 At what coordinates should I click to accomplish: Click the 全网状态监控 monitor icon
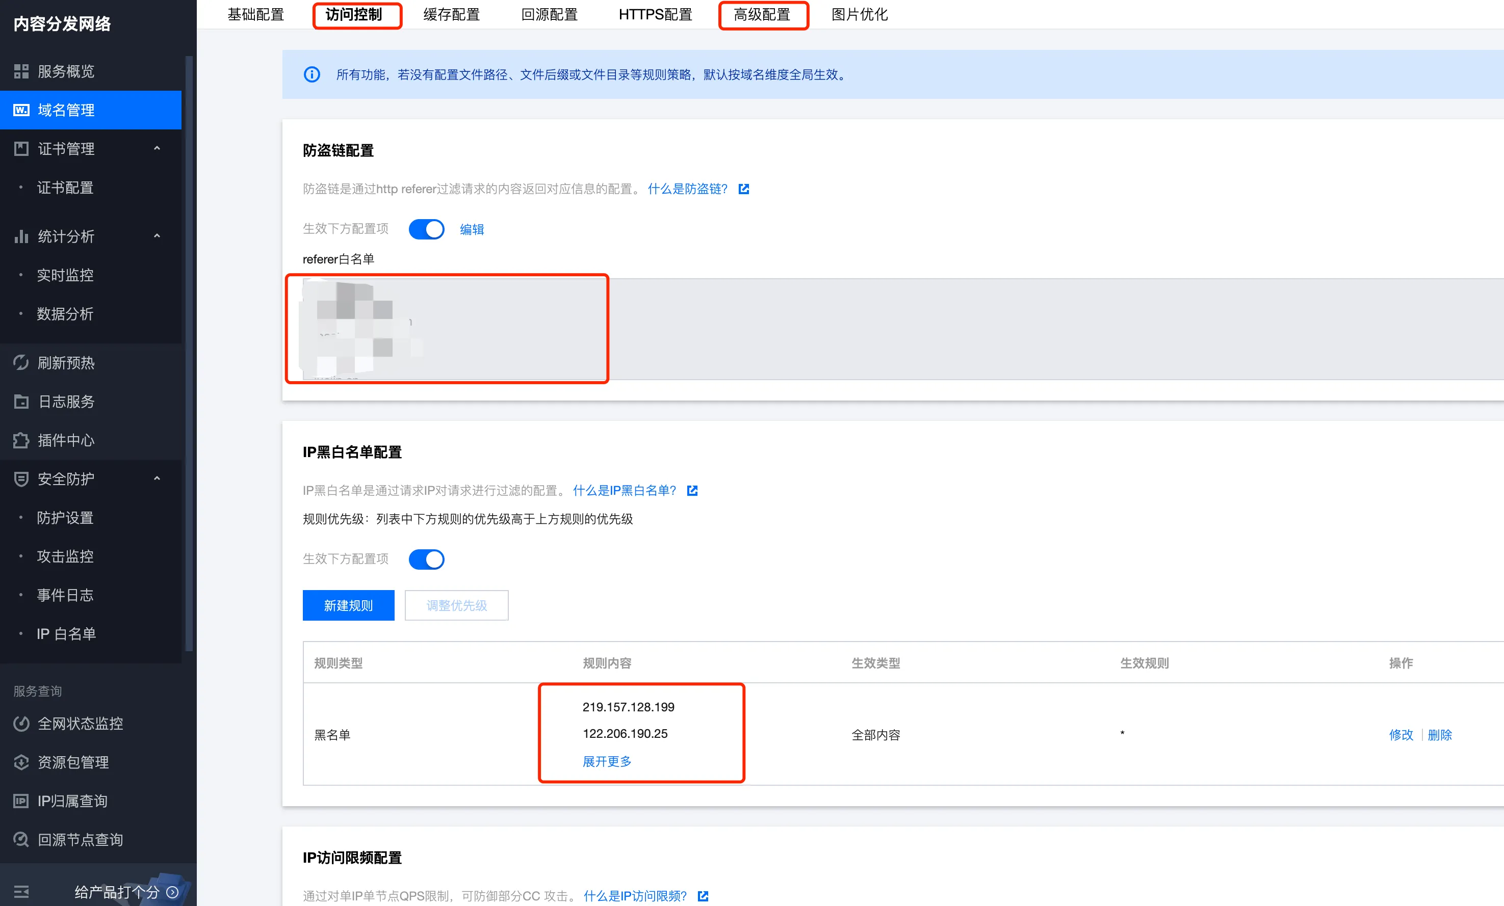21,724
